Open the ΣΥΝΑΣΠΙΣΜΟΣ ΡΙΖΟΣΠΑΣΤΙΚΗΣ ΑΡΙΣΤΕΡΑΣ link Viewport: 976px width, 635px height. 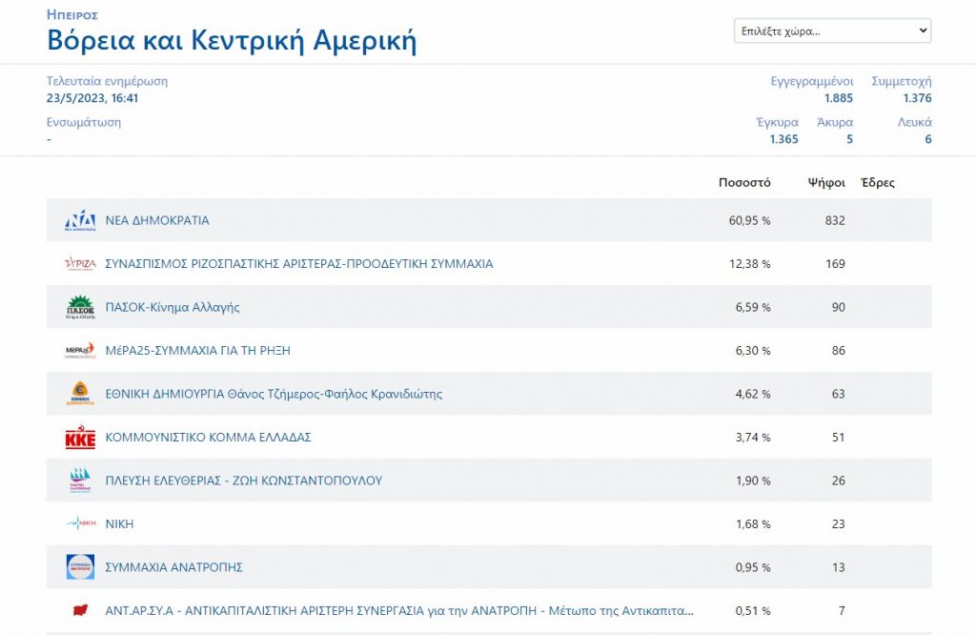299,264
